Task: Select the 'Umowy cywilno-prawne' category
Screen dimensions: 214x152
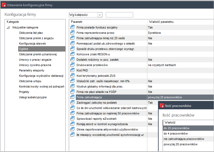Action: [x=35, y=65]
